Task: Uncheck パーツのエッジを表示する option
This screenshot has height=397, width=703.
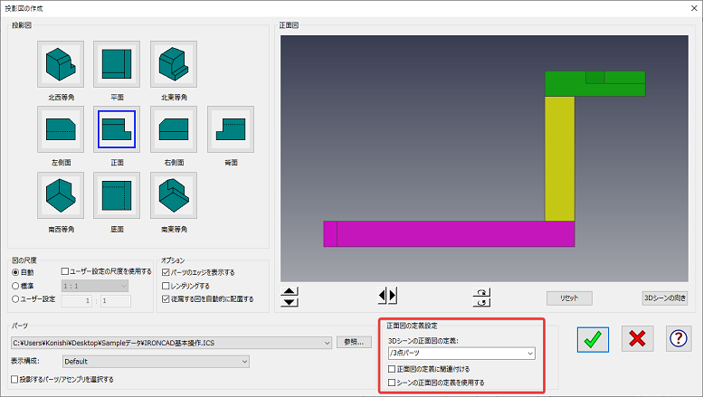Action: (166, 272)
